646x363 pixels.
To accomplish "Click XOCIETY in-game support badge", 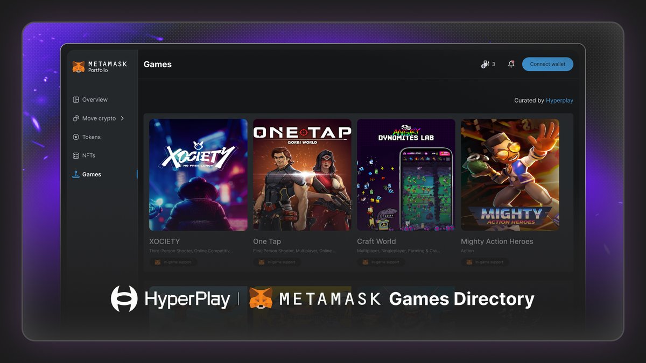I will click(173, 262).
